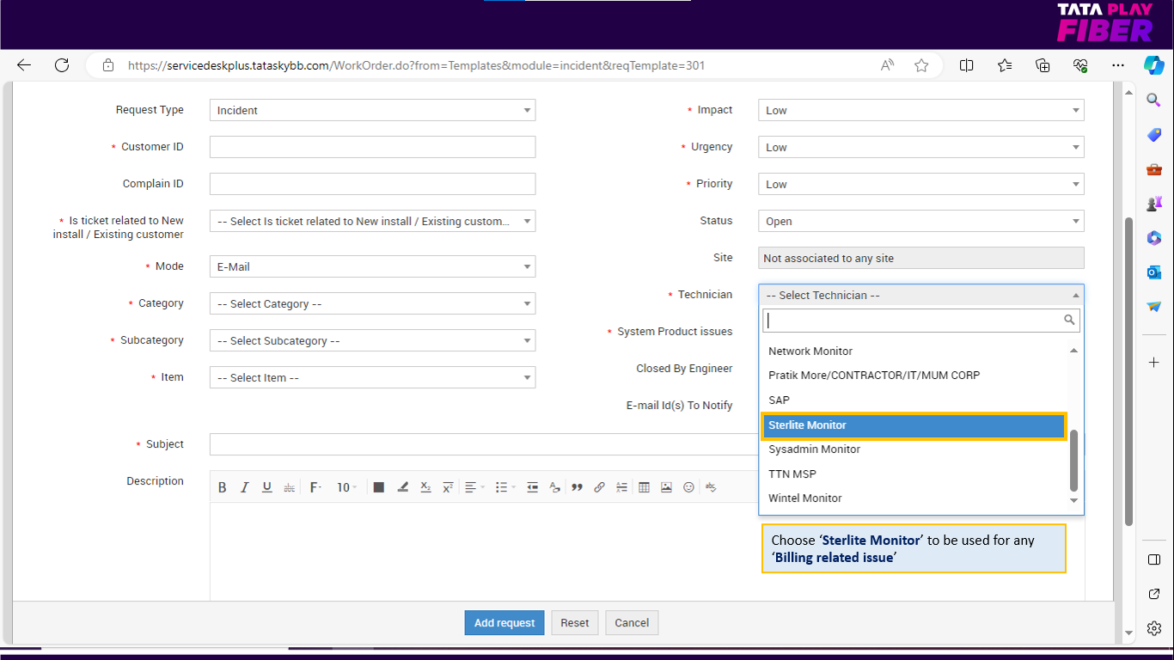Open sidebar Search icon
Viewport: 1174px width, 660px height.
(1154, 101)
